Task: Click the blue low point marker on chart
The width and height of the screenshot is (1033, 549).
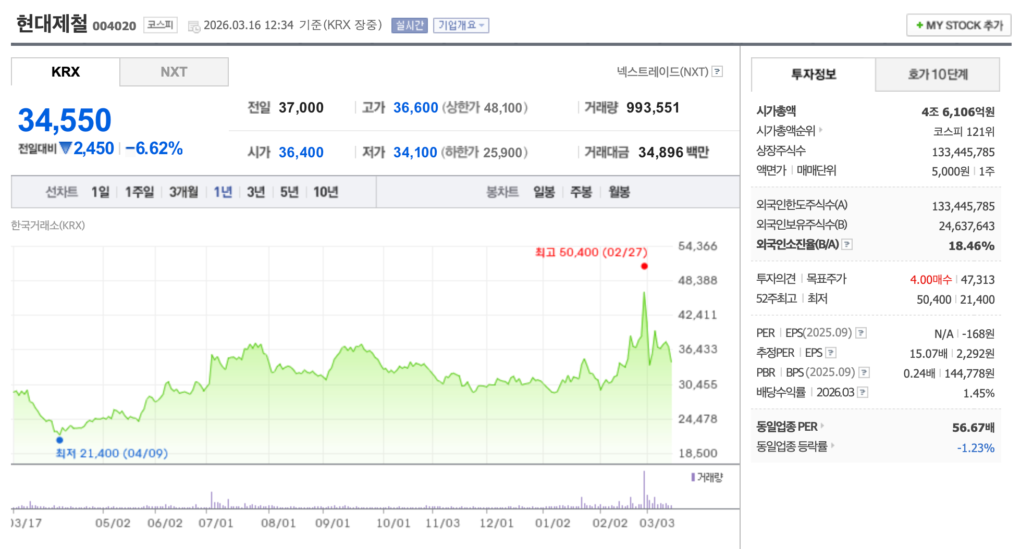Action: pyautogui.click(x=59, y=440)
